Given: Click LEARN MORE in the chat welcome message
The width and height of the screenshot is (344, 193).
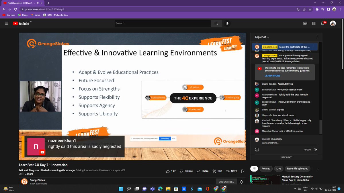Looking at the screenshot, I should (272, 75).
